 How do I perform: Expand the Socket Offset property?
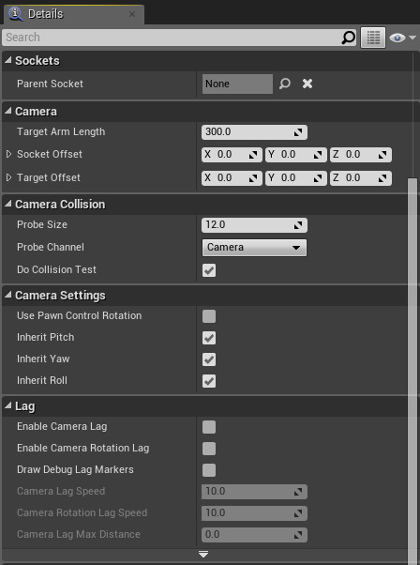pyautogui.click(x=8, y=154)
